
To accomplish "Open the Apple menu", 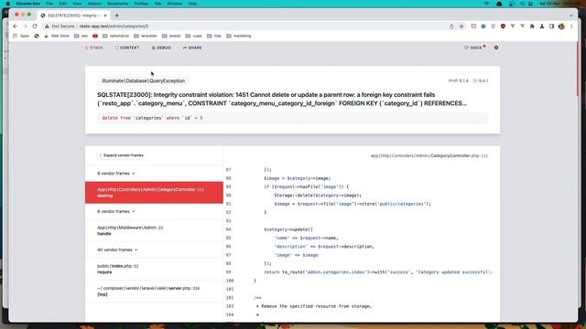I will 8,4.
